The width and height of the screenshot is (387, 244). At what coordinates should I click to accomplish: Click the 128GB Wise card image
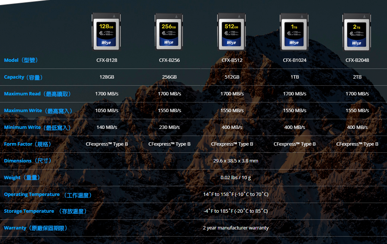point(106,32)
